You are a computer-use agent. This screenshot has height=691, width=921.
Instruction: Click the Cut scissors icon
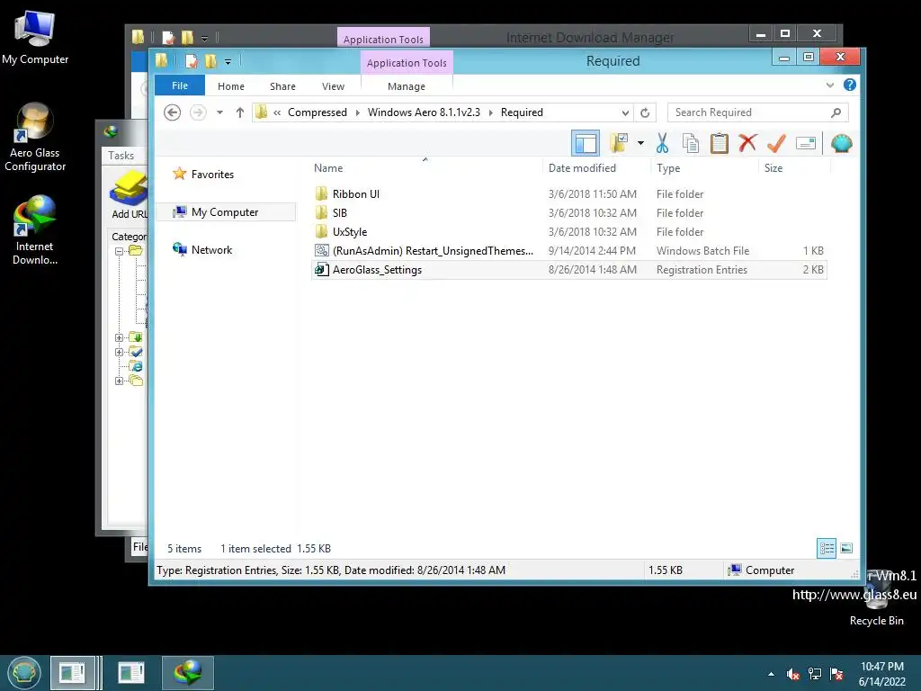tap(662, 143)
